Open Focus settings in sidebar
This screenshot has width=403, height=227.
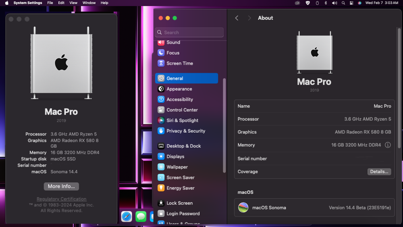[x=187, y=53]
